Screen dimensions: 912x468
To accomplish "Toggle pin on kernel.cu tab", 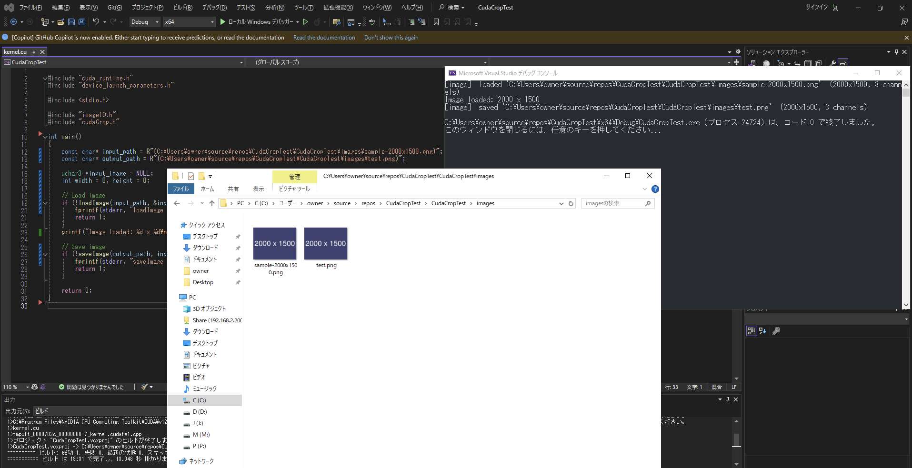I will [33, 52].
